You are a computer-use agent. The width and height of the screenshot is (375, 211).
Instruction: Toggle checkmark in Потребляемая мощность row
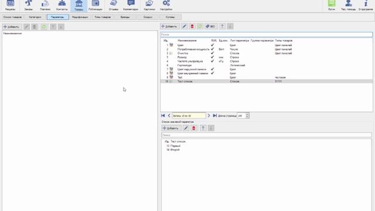point(212,49)
